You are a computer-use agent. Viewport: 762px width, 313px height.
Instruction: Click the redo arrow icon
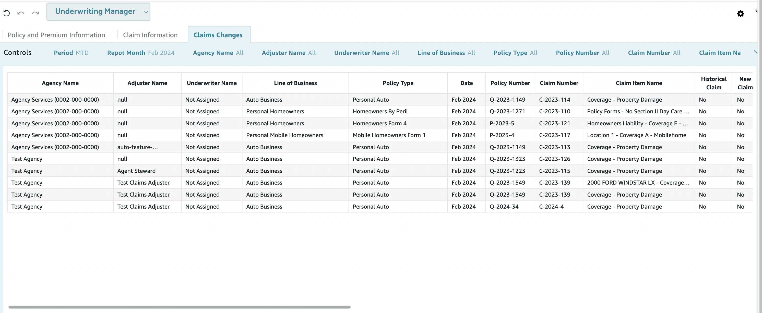pyautogui.click(x=35, y=13)
